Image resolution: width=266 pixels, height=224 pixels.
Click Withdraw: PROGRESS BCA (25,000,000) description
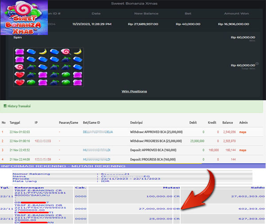[156, 141]
